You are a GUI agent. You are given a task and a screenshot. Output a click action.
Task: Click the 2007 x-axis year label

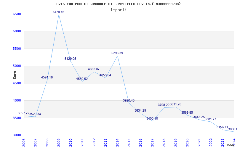point(35,143)
